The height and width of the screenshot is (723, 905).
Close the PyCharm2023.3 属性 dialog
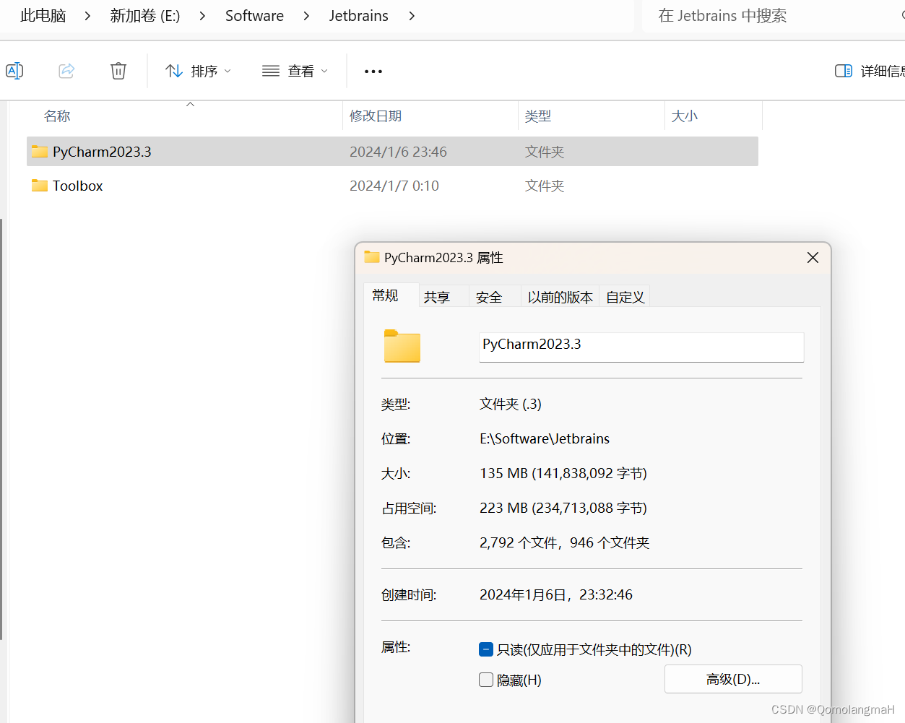813,258
